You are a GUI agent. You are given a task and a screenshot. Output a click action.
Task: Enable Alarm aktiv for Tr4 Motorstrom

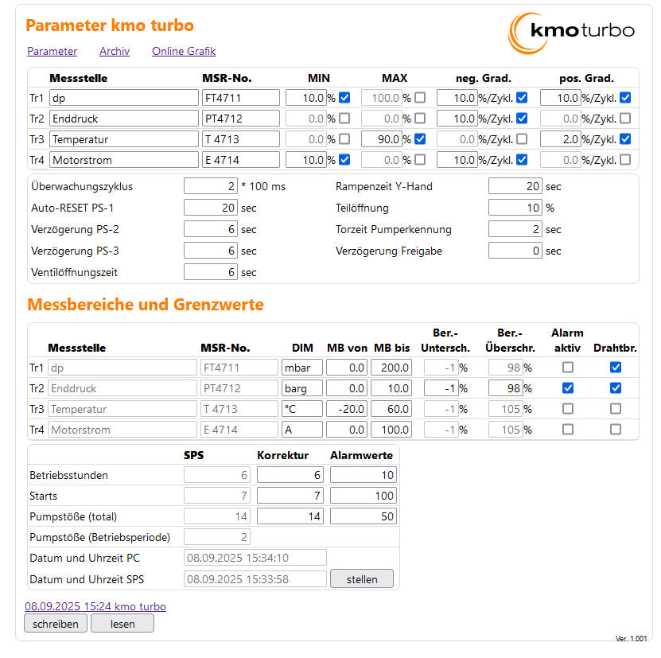tap(568, 429)
